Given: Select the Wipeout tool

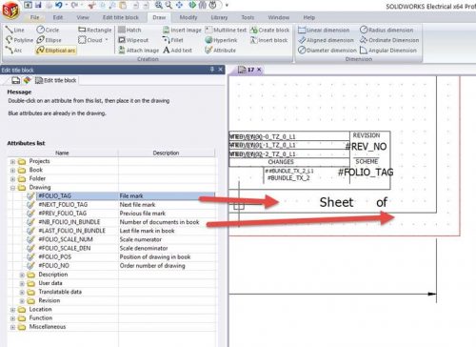Looking at the screenshot, I should [133, 40].
